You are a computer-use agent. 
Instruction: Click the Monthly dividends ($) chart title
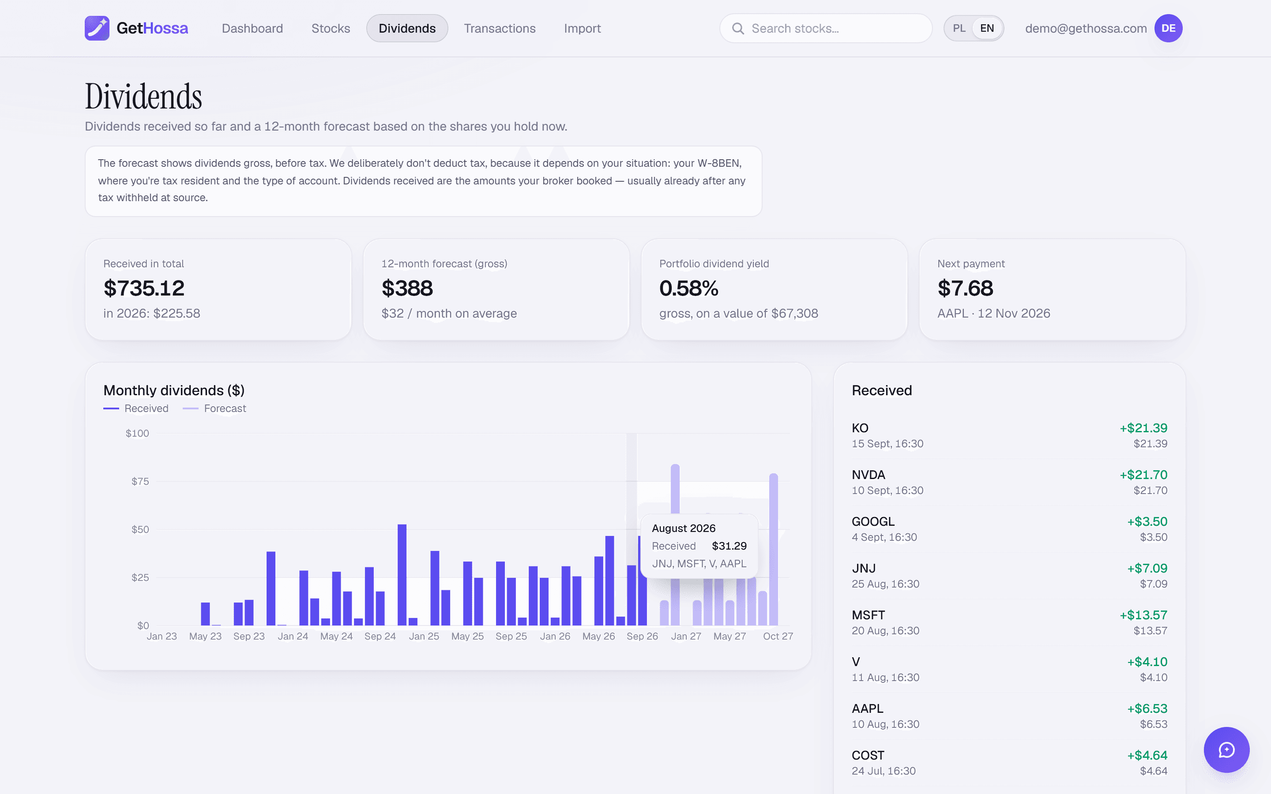pos(174,390)
